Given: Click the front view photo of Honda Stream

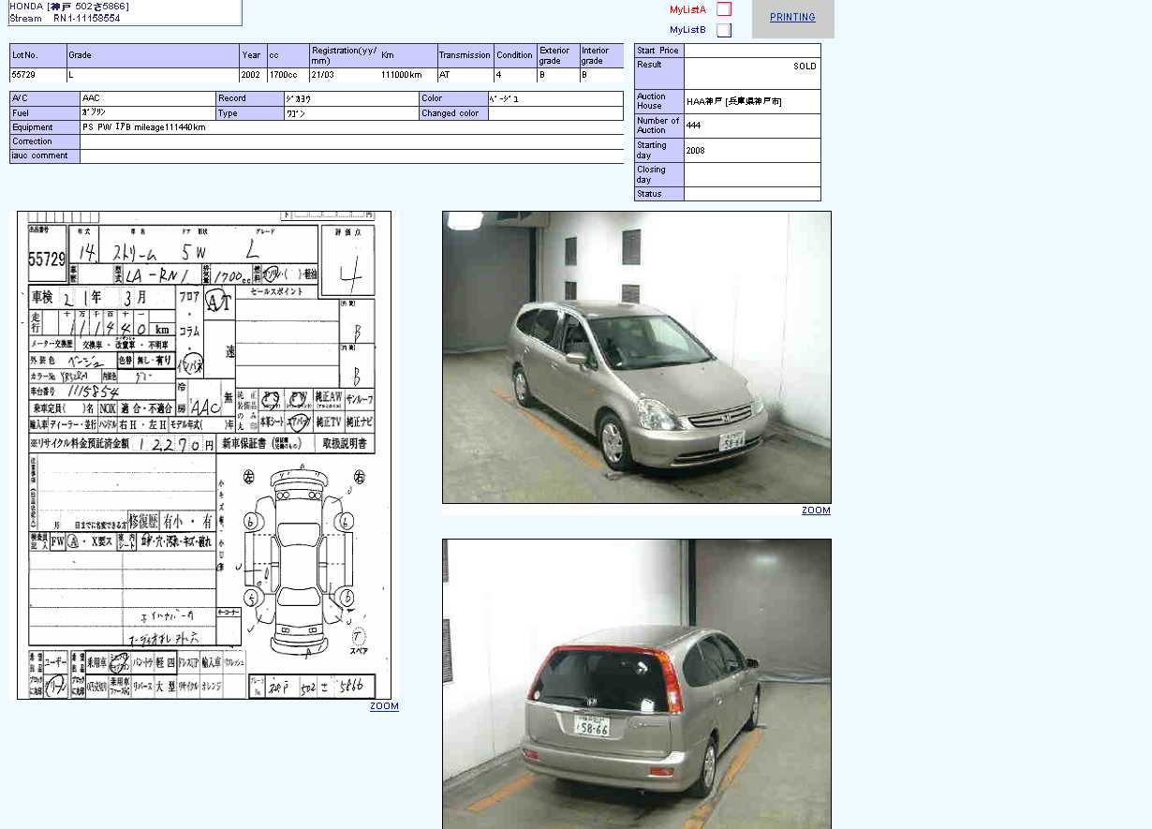Looking at the screenshot, I should point(636,357).
